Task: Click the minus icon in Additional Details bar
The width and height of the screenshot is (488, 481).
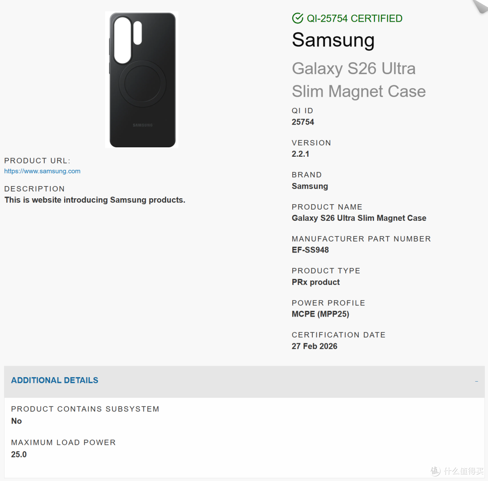Action: tap(476, 381)
